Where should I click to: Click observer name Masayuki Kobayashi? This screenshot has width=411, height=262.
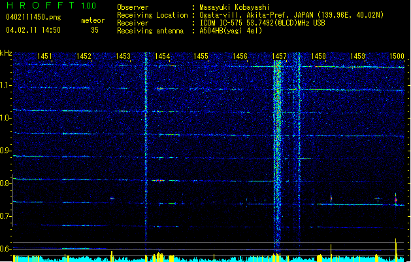pyautogui.click(x=235, y=7)
